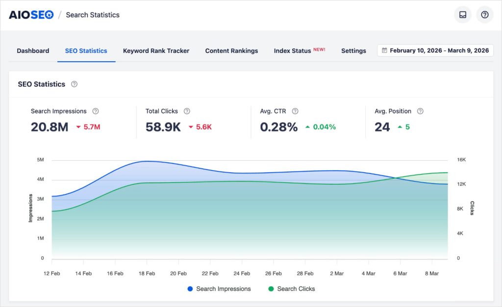
Task: Click the Avg. Position metric label
Action: pyautogui.click(x=393, y=111)
